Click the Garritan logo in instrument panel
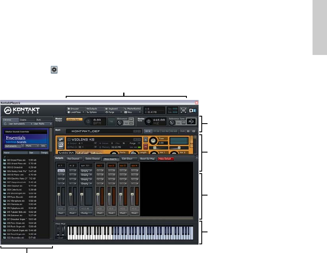The width and height of the screenshot is (327, 253). 66,153
